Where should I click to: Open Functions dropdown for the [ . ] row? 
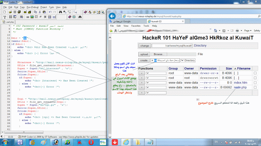click(156, 73)
